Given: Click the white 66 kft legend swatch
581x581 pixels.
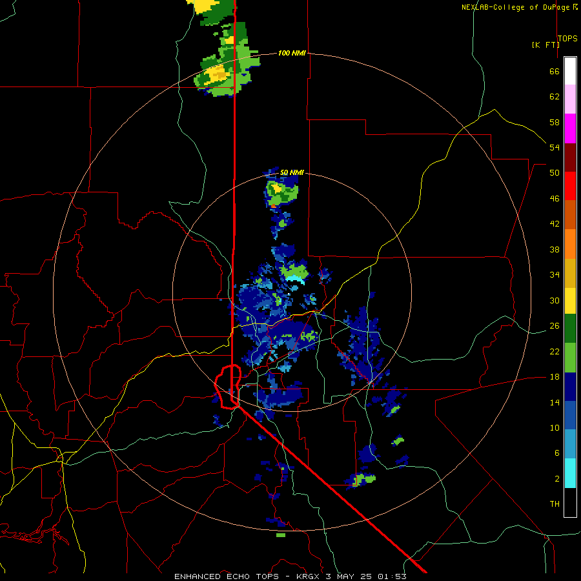Looking at the screenshot, I should [570, 71].
